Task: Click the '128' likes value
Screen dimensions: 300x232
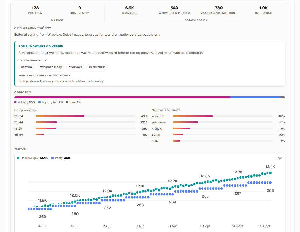Action: pos(35,8)
